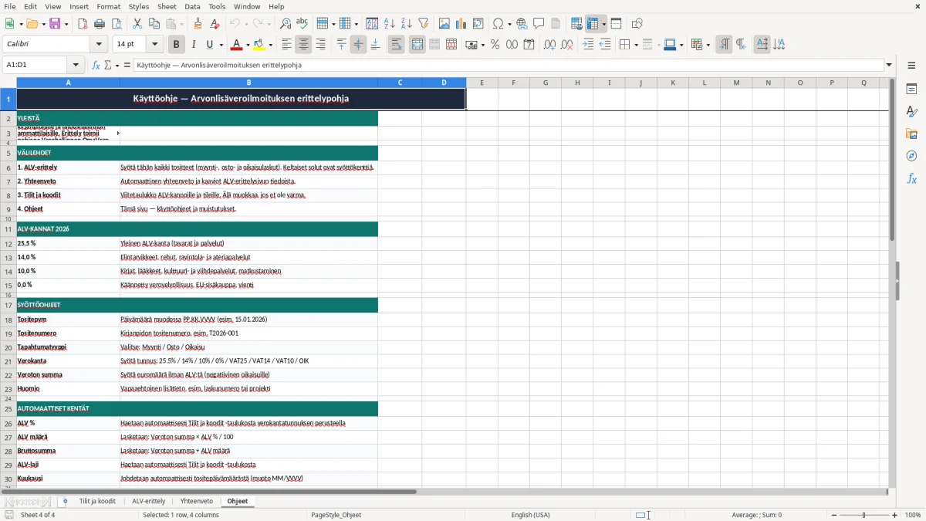This screenshot has width=926, height=521.
Task: Toggle Italic formatting
Action: [x=194, y=45]
